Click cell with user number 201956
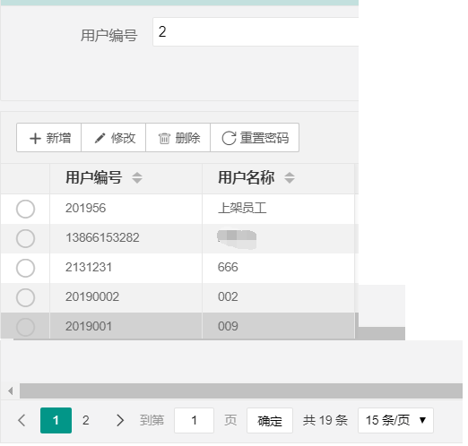The image size is (468, 446). click(126, 210)
